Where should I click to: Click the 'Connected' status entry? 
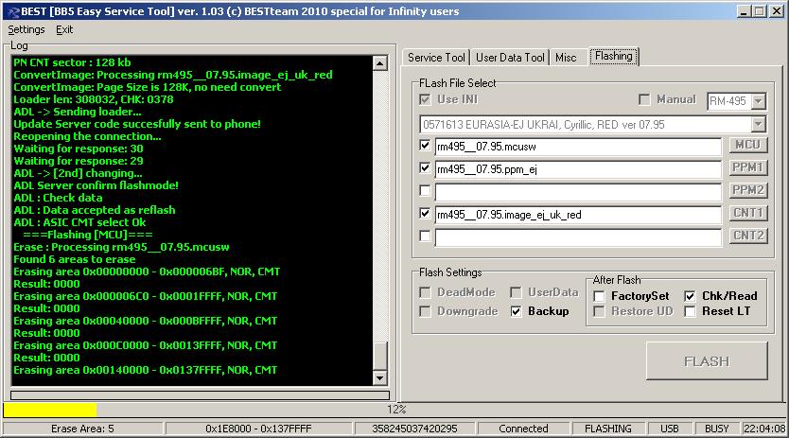click(x=523, y=429)
